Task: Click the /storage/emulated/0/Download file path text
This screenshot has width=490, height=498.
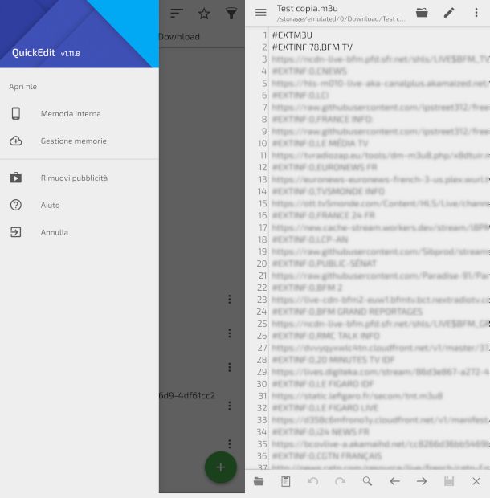Action: (341, 19)
